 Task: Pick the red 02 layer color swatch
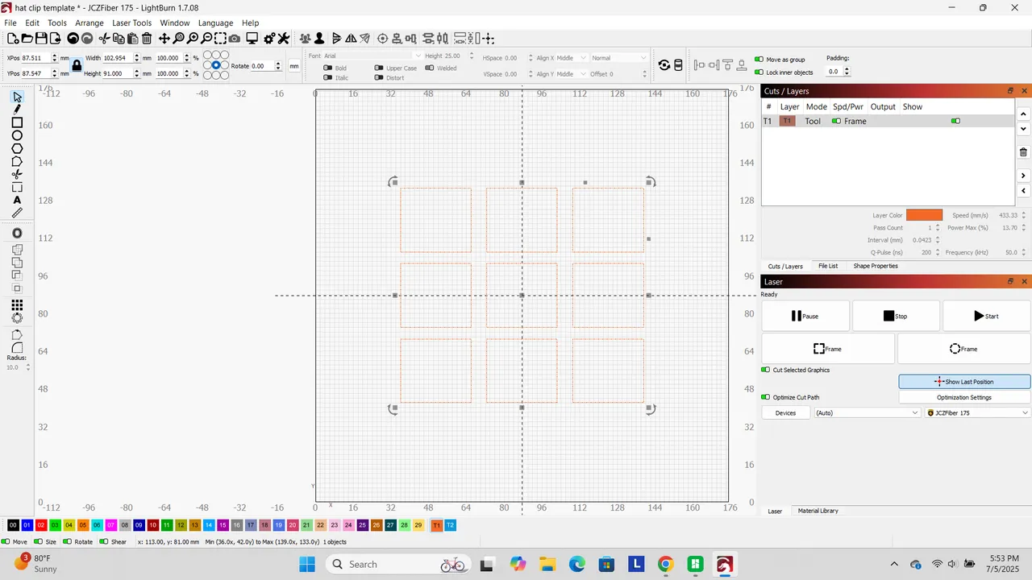(x=41, y=525)
